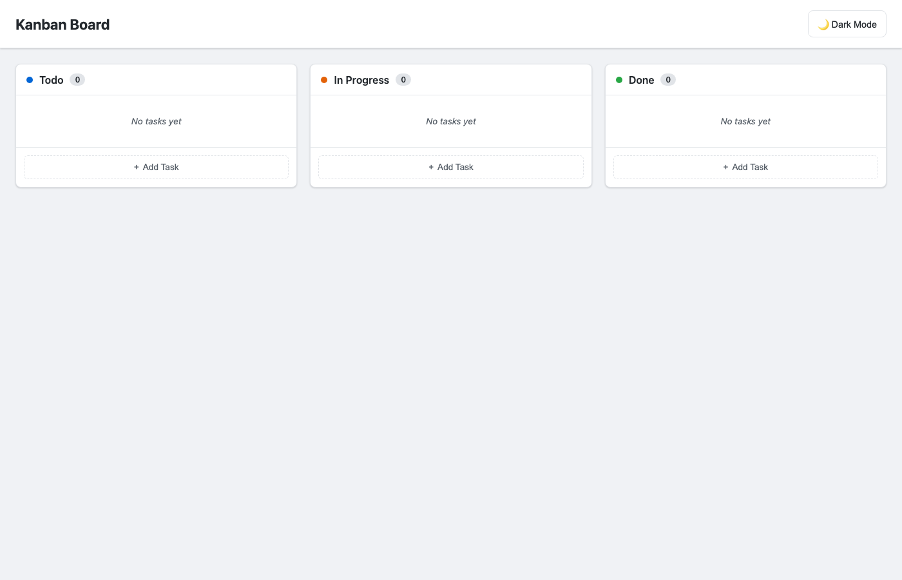Viewport: 902px width, 580px height.
Task: Click the orange dot beside In Progress
Action: pos(324,80)
